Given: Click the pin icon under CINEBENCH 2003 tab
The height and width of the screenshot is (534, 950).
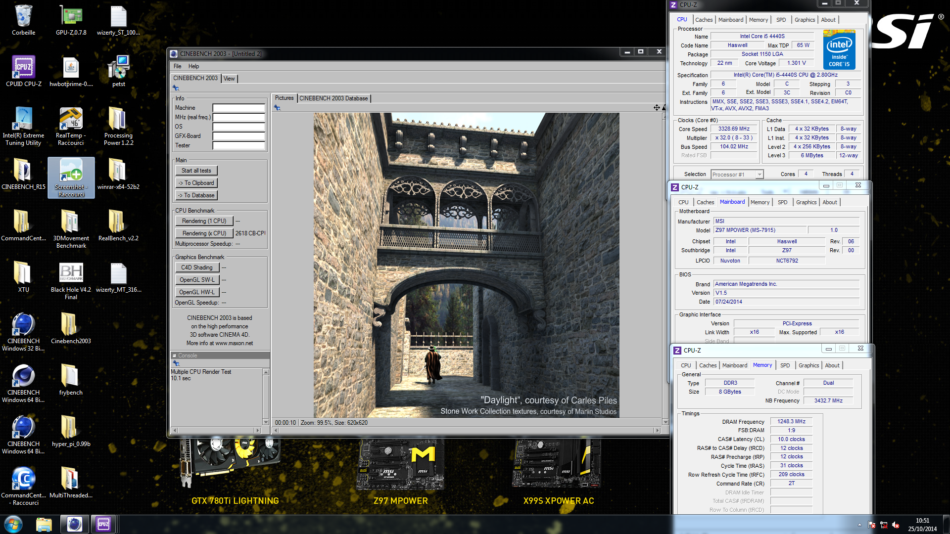Looking at the screenshot, I should pyautogui.click(x=176, y=88).
